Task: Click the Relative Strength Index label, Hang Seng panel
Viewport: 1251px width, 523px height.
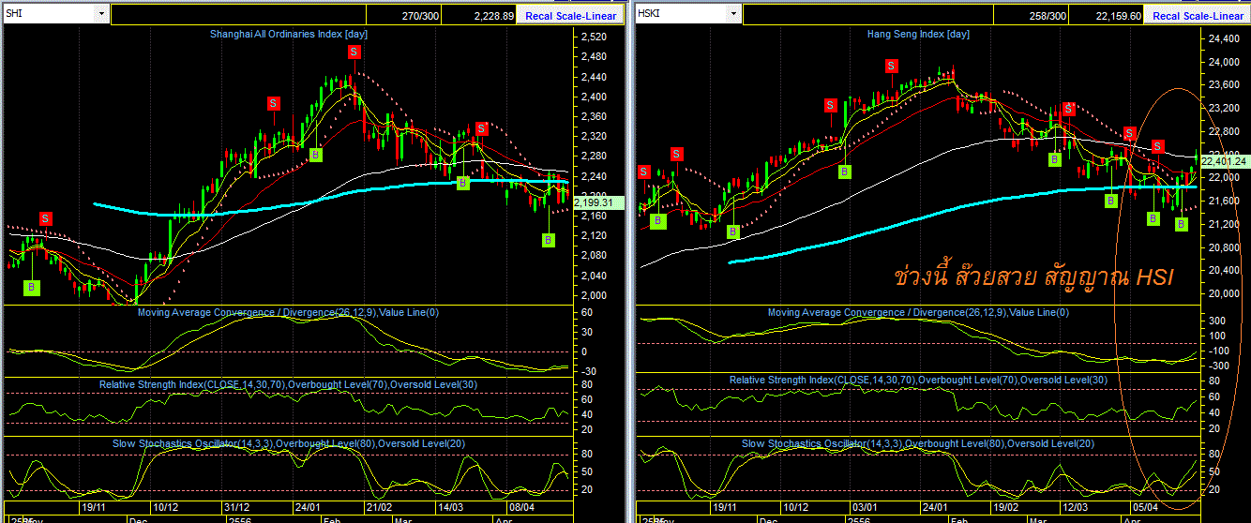Action: (919, 380)
